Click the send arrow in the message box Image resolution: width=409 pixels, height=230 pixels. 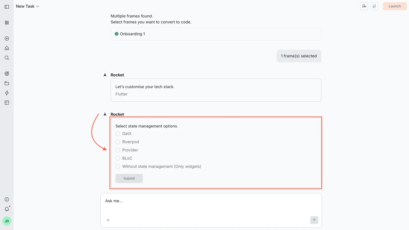coord(314,220)
